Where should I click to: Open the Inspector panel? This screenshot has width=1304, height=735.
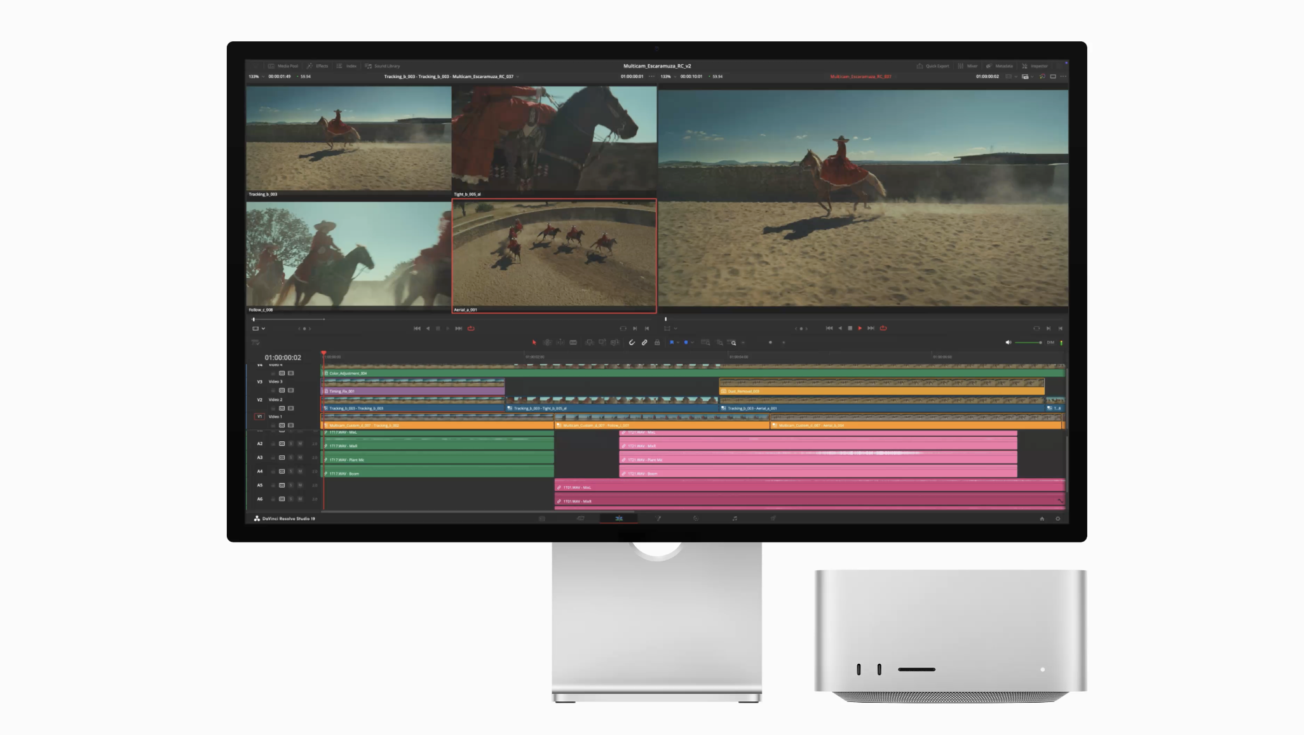coord(1035,66)
